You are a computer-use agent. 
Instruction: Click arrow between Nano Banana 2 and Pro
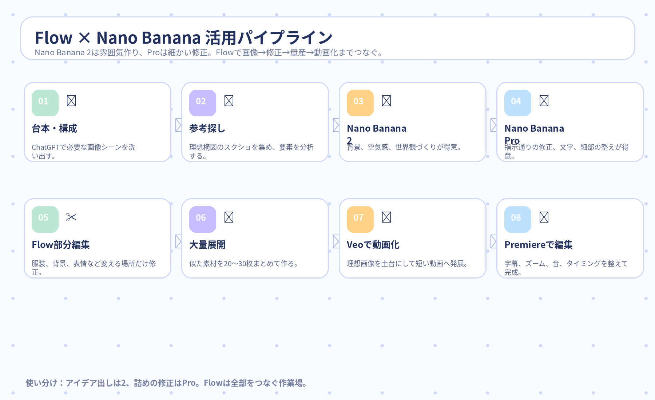(x=493, y=125)
